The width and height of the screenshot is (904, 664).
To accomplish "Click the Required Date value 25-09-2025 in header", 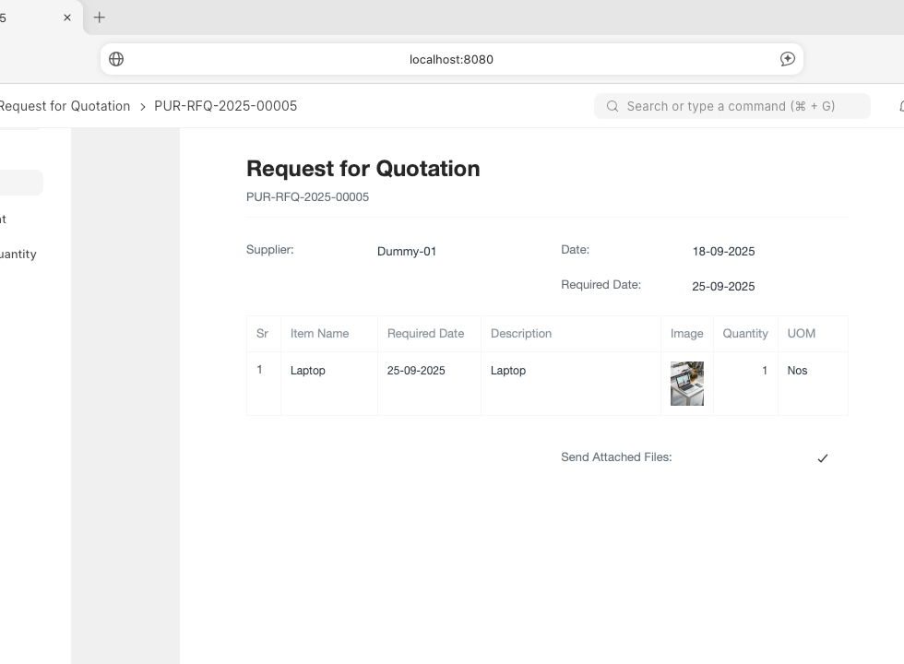I will click(723, 287).
